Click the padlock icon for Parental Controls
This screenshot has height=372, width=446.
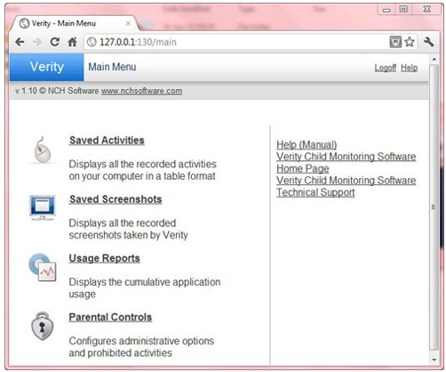point(43,326)
